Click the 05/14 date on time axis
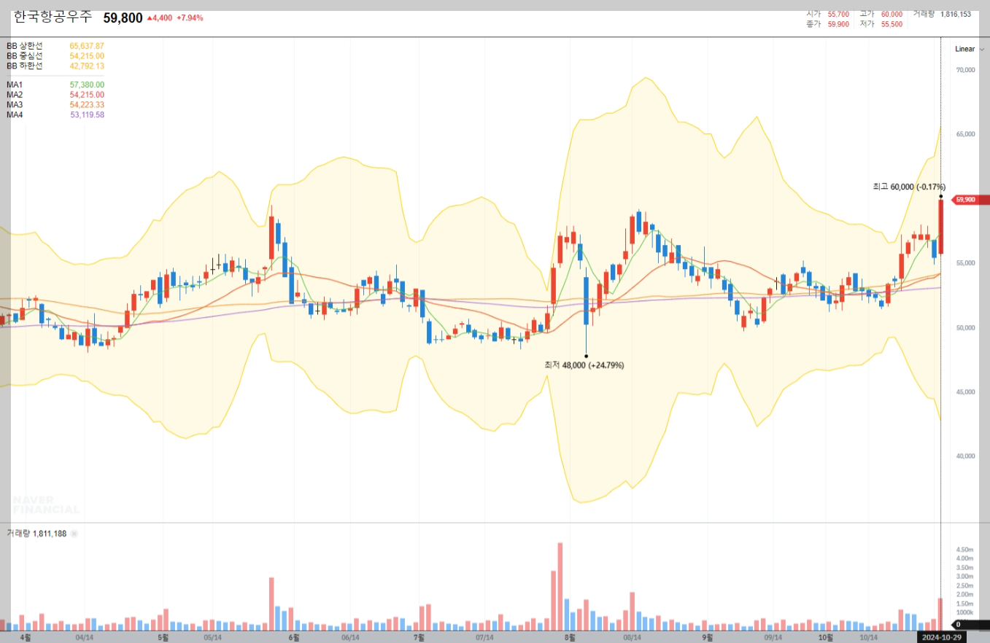This screenshot has width=990, height=643. click(212, 637)
